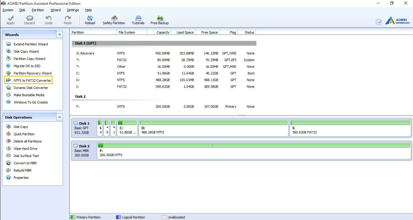Click the Migrate OS to SSD icon
413x220 pixels.
tap(8, 66)
